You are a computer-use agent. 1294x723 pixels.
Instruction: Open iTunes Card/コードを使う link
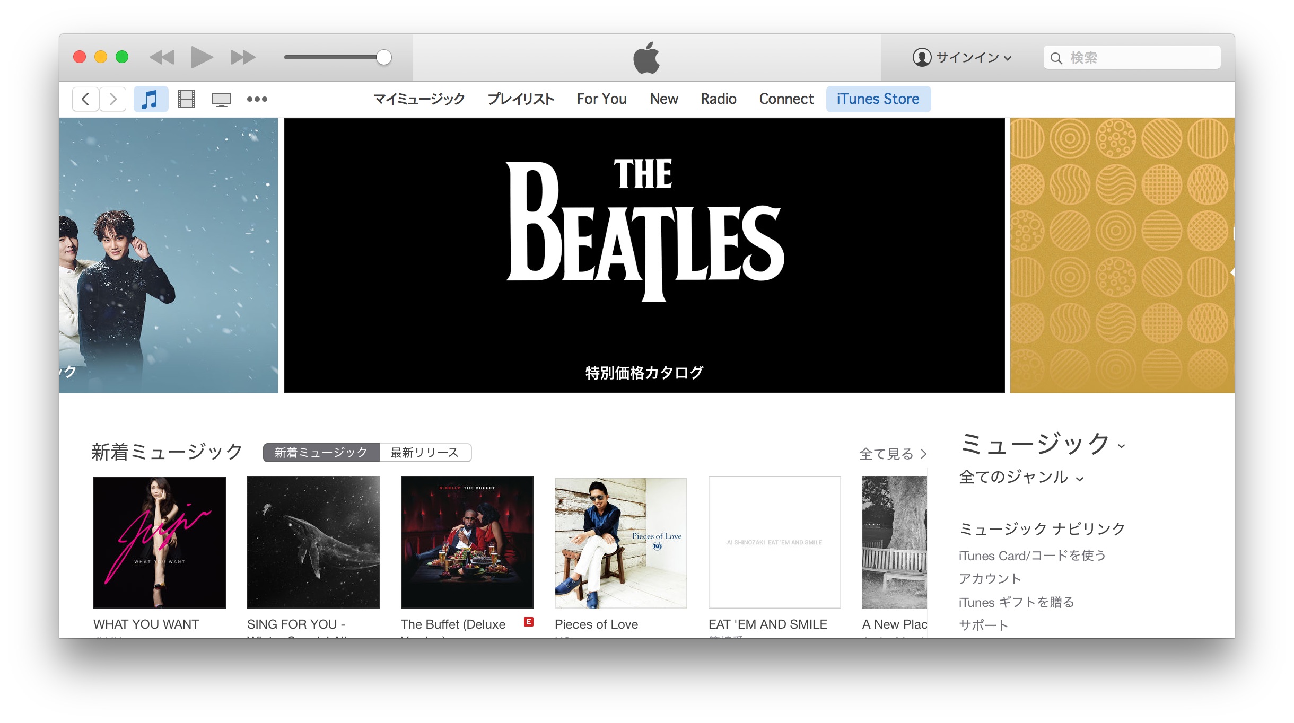(x=1032, y=556)
